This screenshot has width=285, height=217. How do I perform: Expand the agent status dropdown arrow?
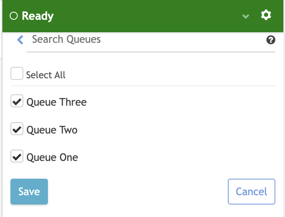[246, 16]
